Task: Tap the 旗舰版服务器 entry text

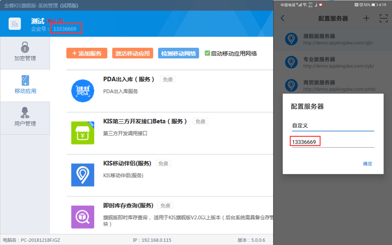Action: click(319, 36)
